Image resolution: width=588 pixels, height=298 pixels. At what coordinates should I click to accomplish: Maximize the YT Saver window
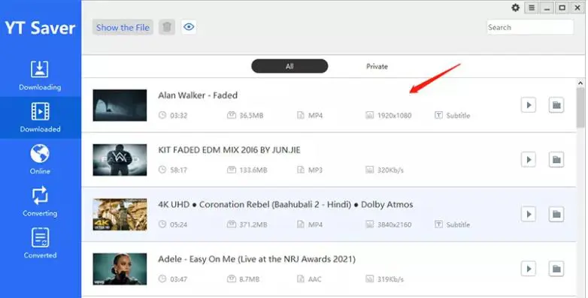tap(562, 8)
